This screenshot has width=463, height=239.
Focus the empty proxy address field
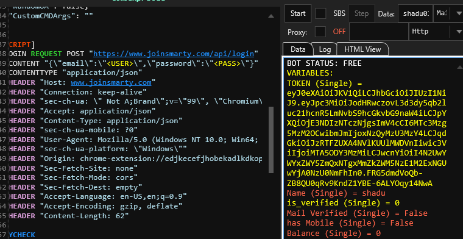click(379, 32)
